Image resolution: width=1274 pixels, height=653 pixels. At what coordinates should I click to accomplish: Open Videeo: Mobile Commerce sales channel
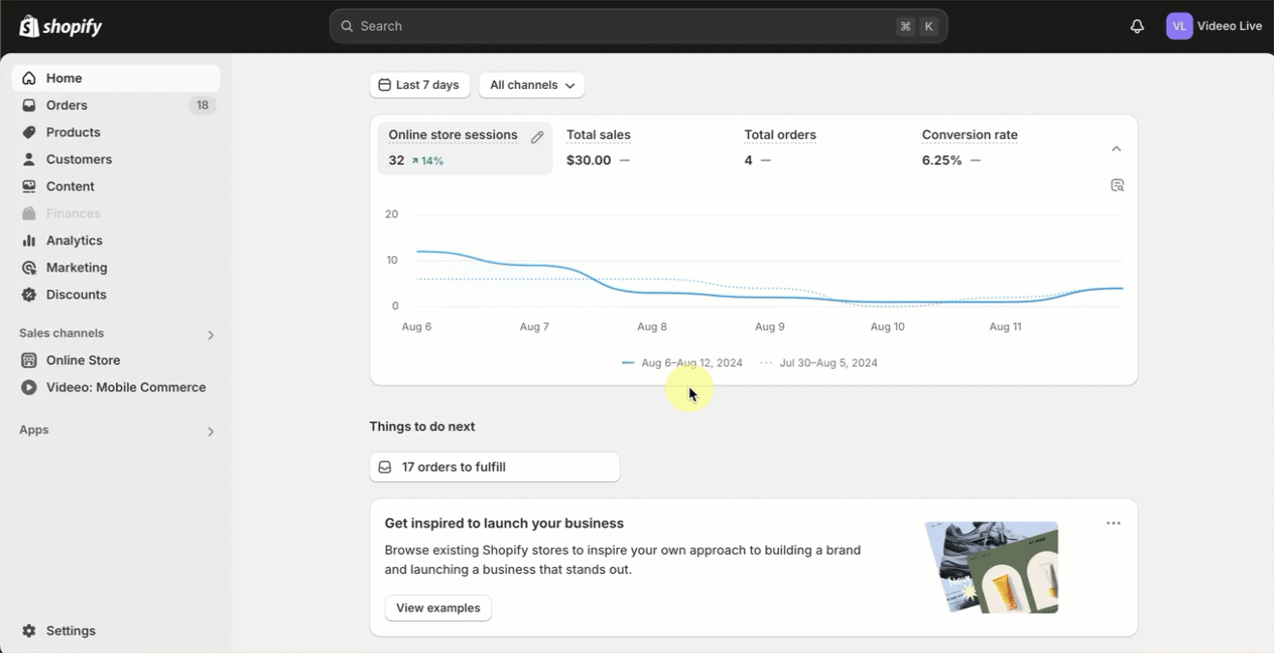click(x=126, y=387)
